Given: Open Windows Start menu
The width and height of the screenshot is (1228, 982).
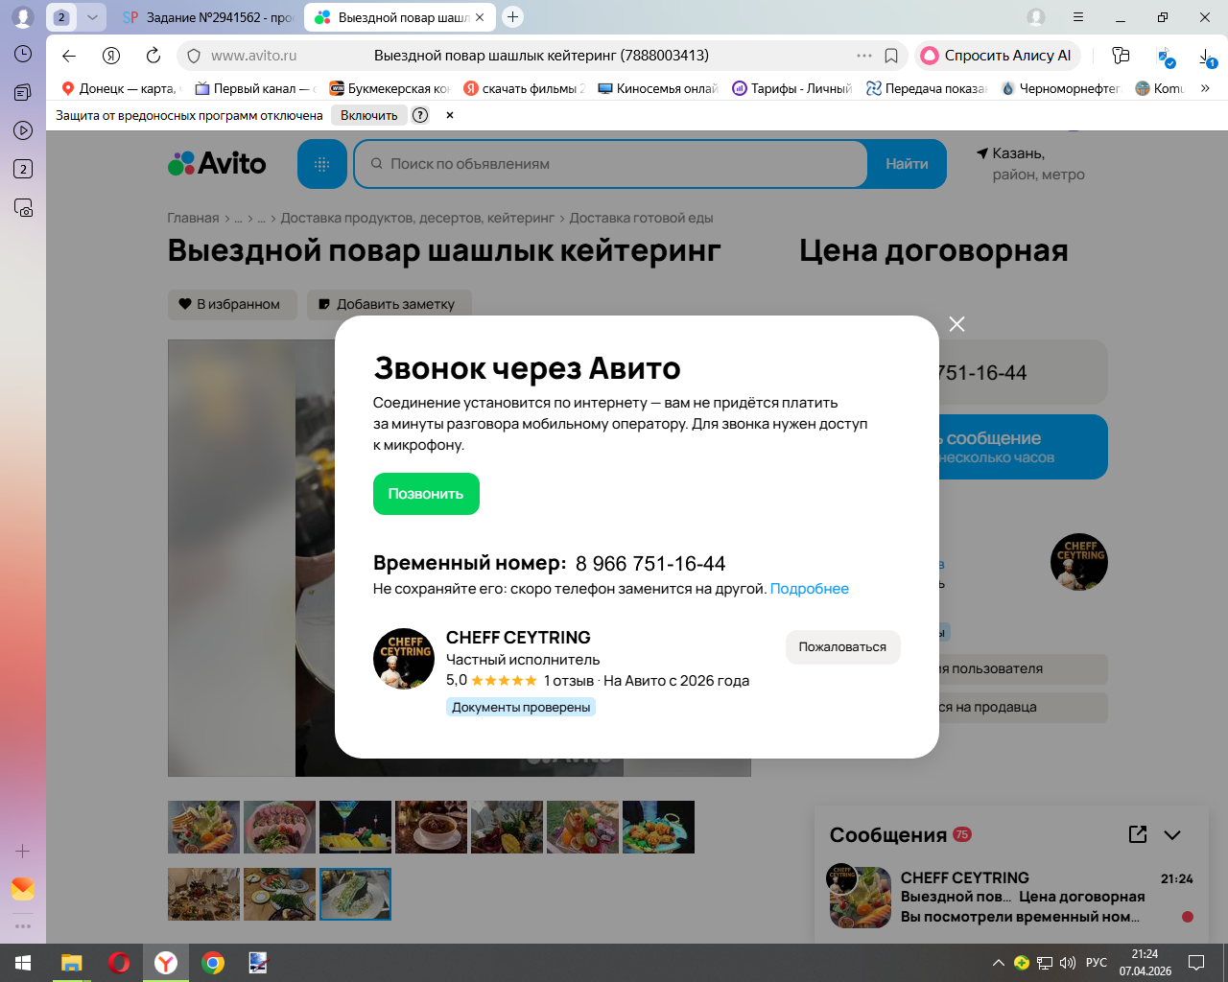Looking at the screenshot, I should 23,963.
